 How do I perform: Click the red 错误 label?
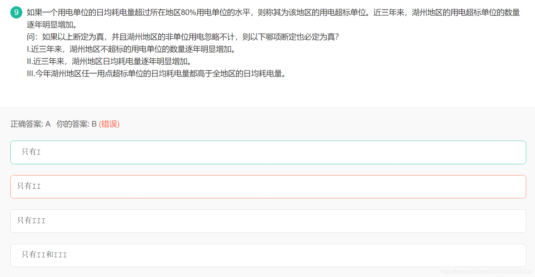point(109,124)
